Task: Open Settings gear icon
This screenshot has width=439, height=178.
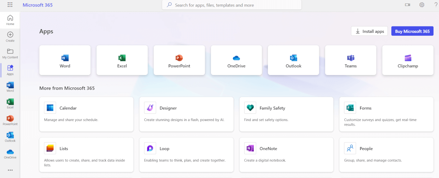Action: [422, 5]
